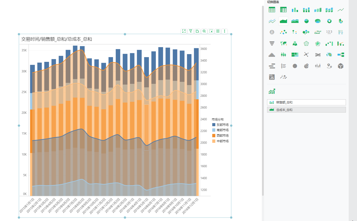Open the filter funnel tool above the chart

(191, 31)
